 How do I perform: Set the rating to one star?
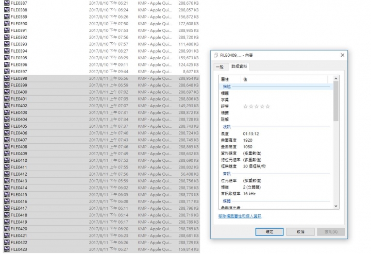pos(245,107)
